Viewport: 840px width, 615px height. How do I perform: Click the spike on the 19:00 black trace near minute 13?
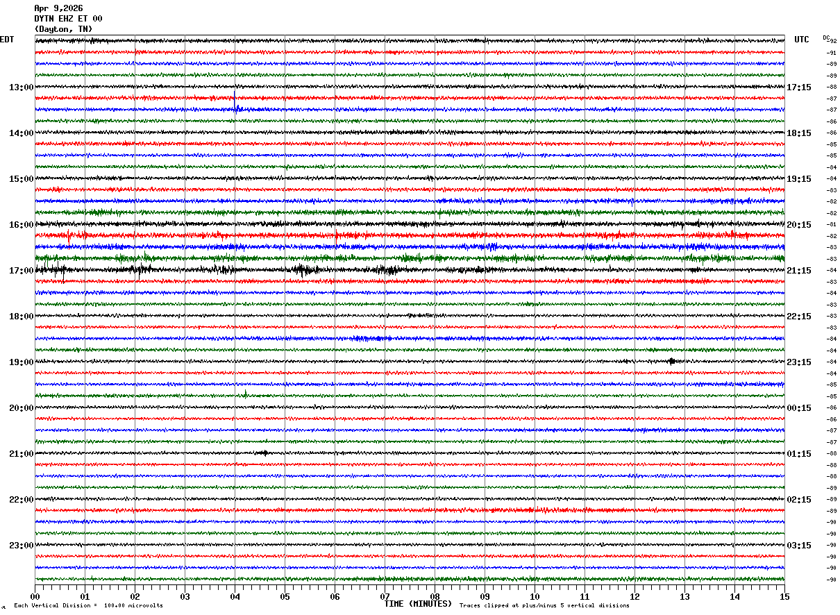click(671, 361)
